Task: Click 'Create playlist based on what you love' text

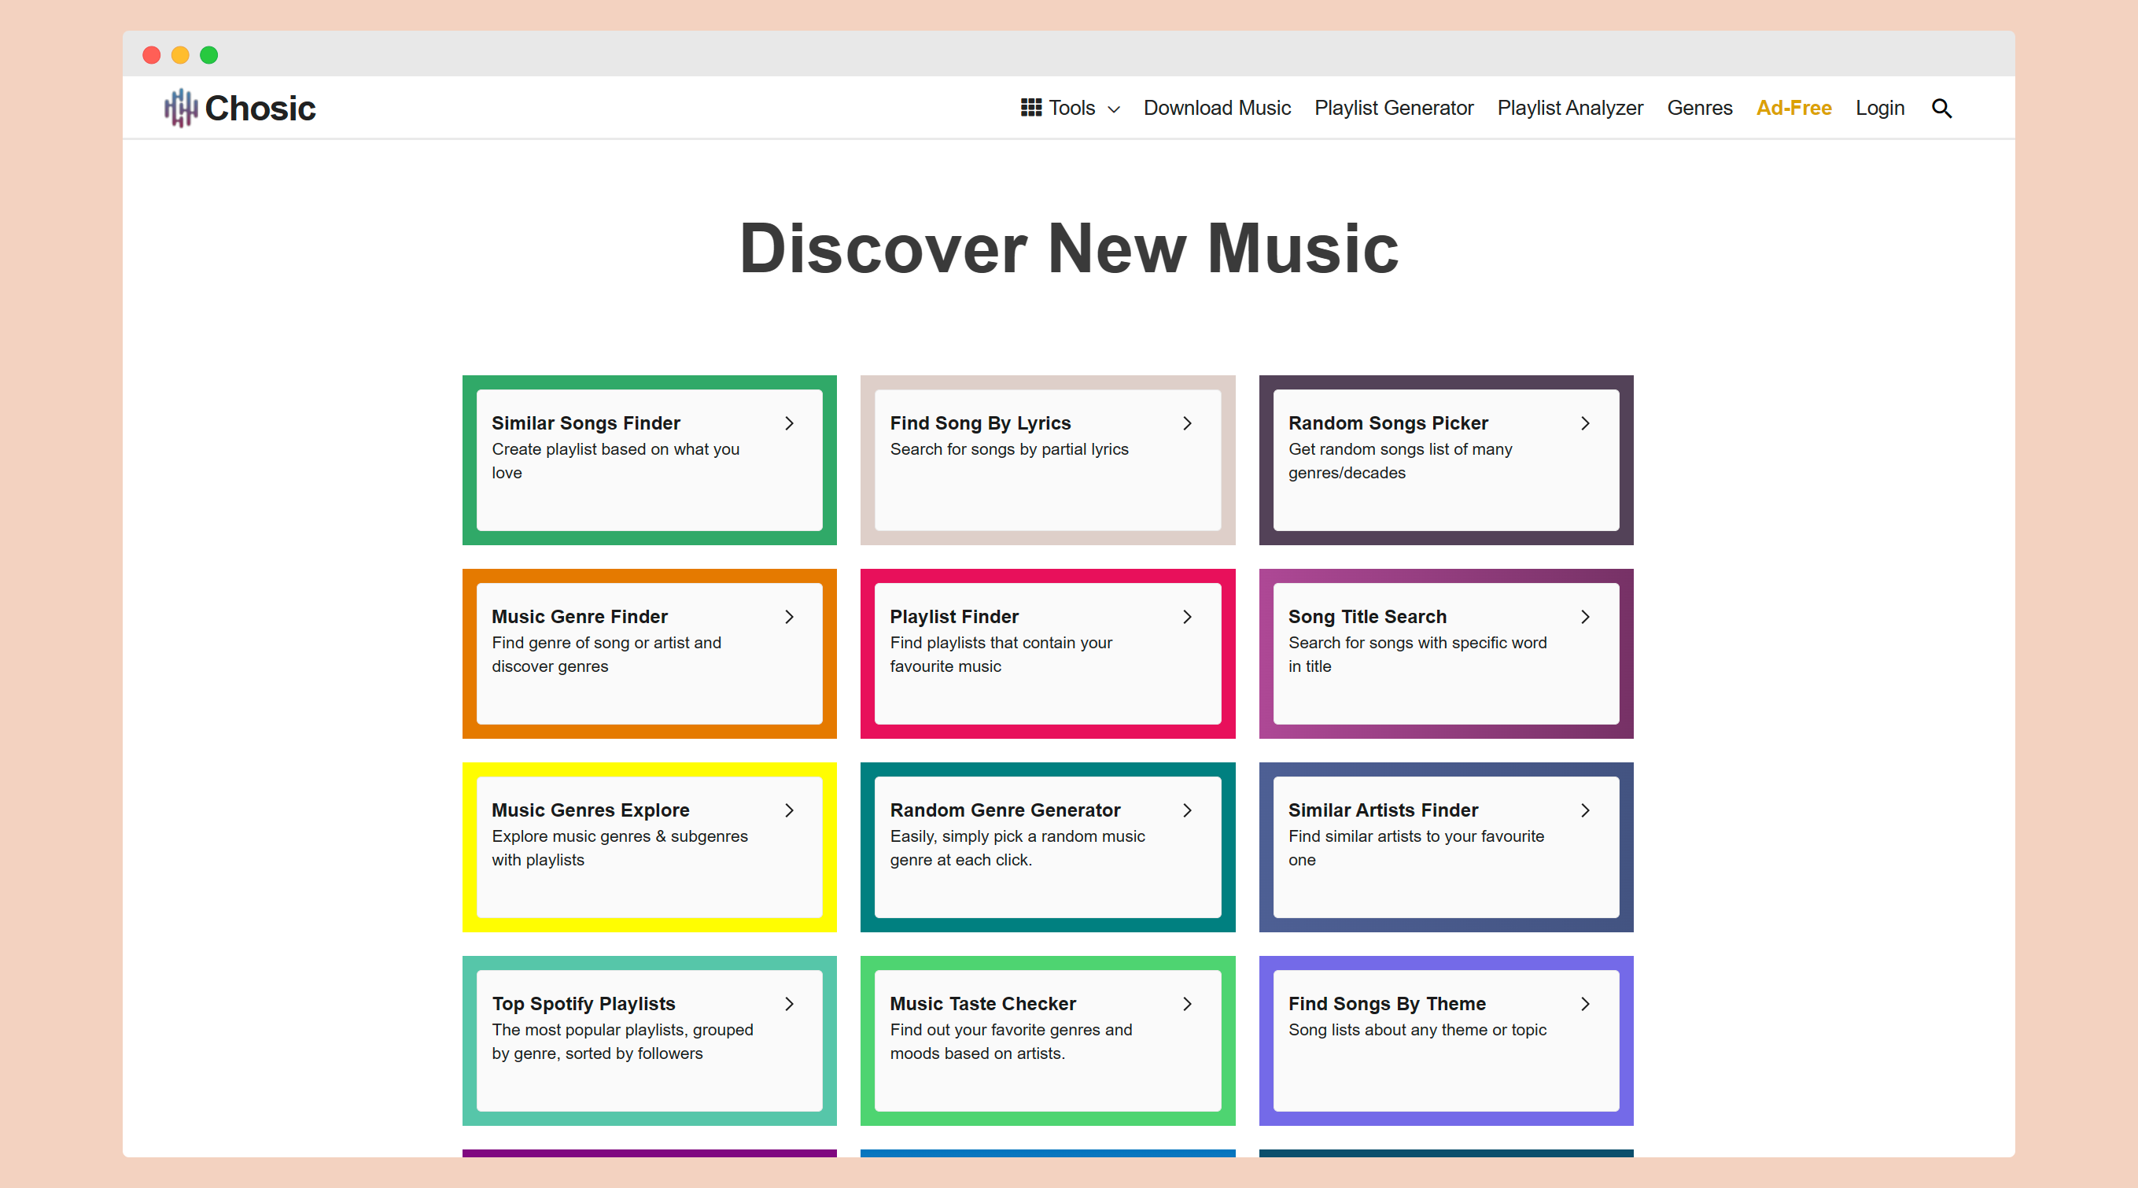Action: click(x=615, y=461)
